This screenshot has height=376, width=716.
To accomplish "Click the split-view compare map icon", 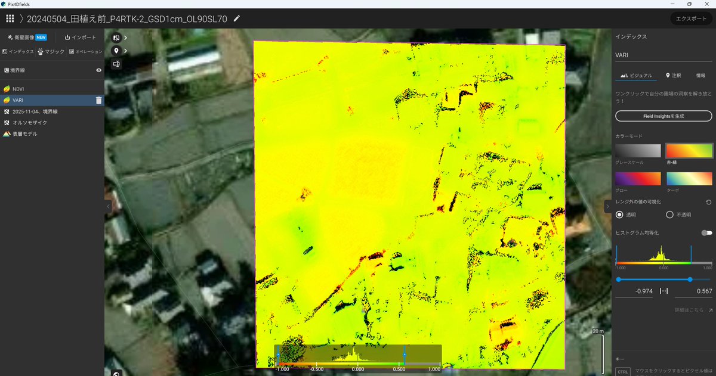I will pyautogui.click(x=116, y=38).
